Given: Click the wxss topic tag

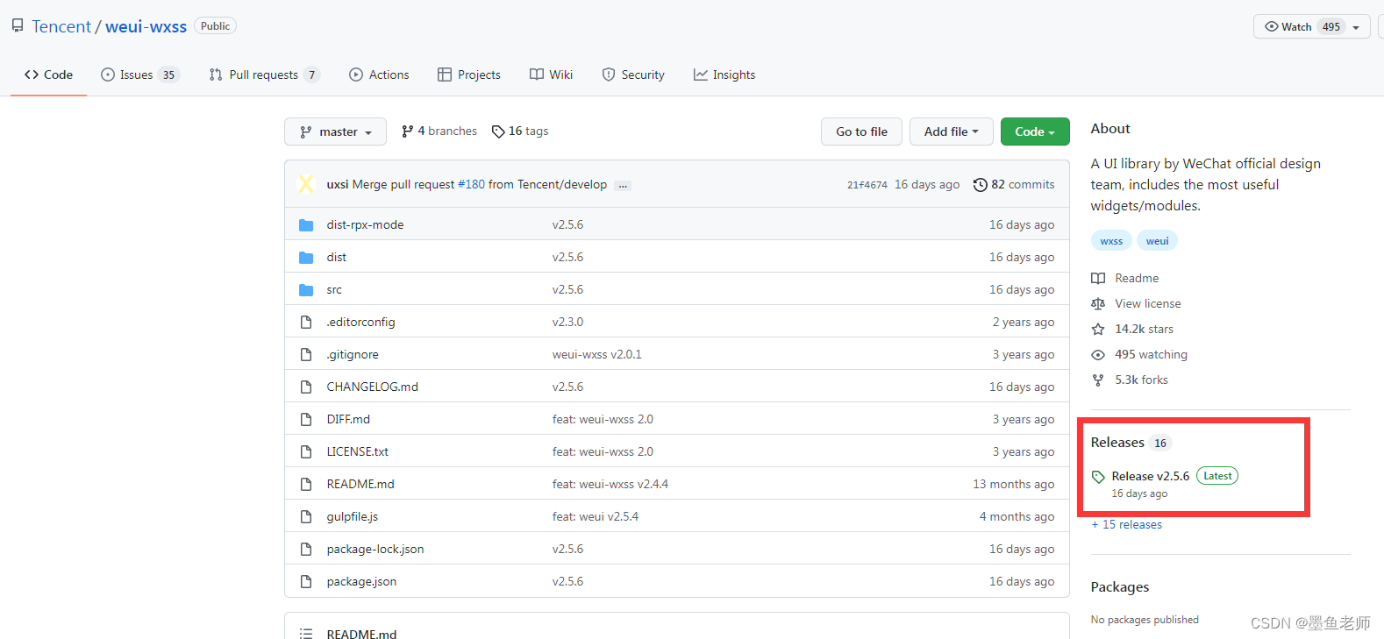Looking at the screenshot, I should 1111,241.
